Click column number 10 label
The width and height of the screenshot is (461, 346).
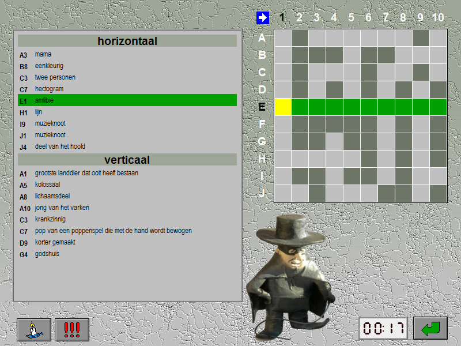[x=438, y=18]
